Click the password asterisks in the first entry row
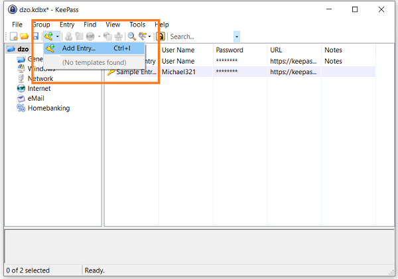This screenshot has height=279, width=398. 227,60
